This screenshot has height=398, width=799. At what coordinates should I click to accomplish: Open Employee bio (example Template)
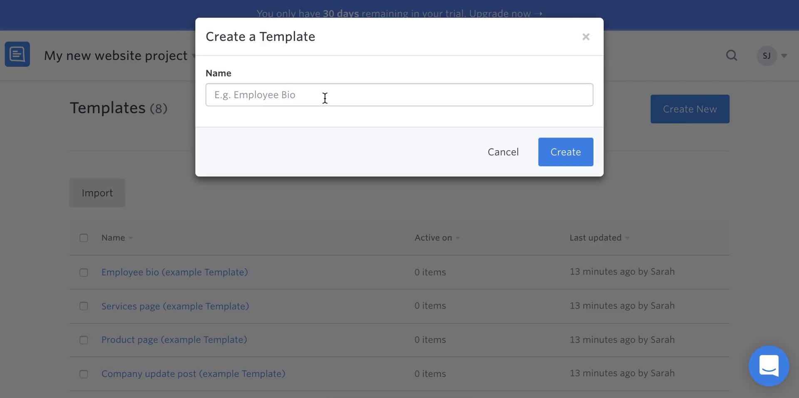pos(175,272)
